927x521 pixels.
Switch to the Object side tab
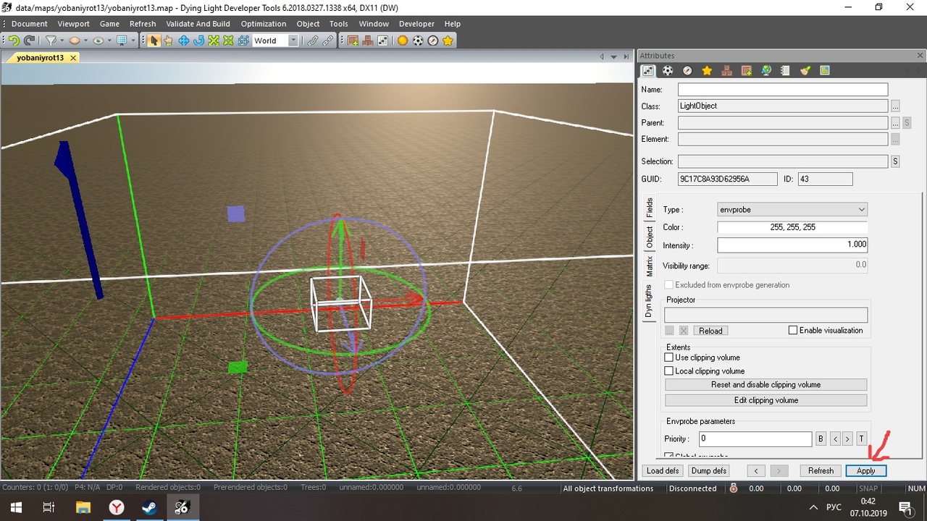point(650,237)
